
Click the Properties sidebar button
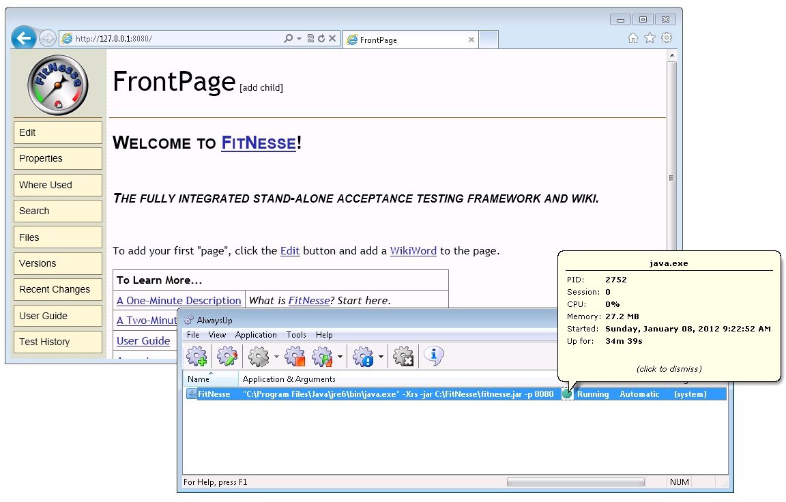tap(57, 159)
